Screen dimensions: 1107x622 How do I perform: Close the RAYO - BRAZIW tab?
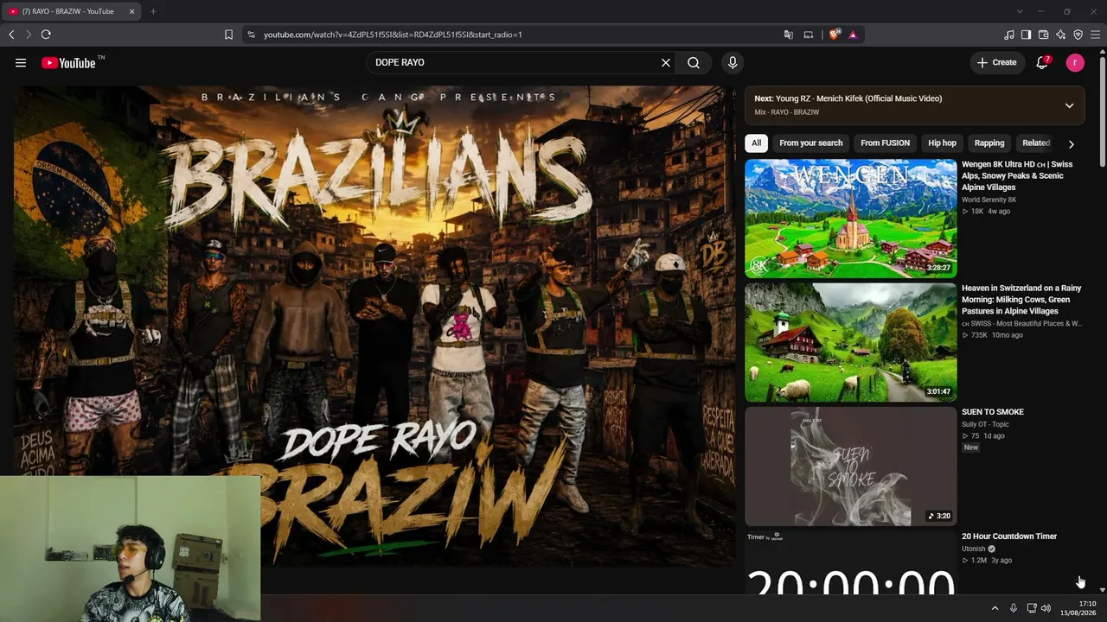pos(131,11)
